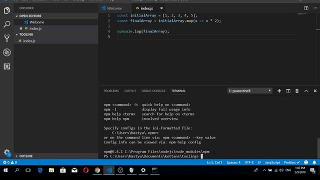Viewport: 320px width, 180px height.
Task: Open Windows Settings gear on the taskbar
Action: (143, 170)
